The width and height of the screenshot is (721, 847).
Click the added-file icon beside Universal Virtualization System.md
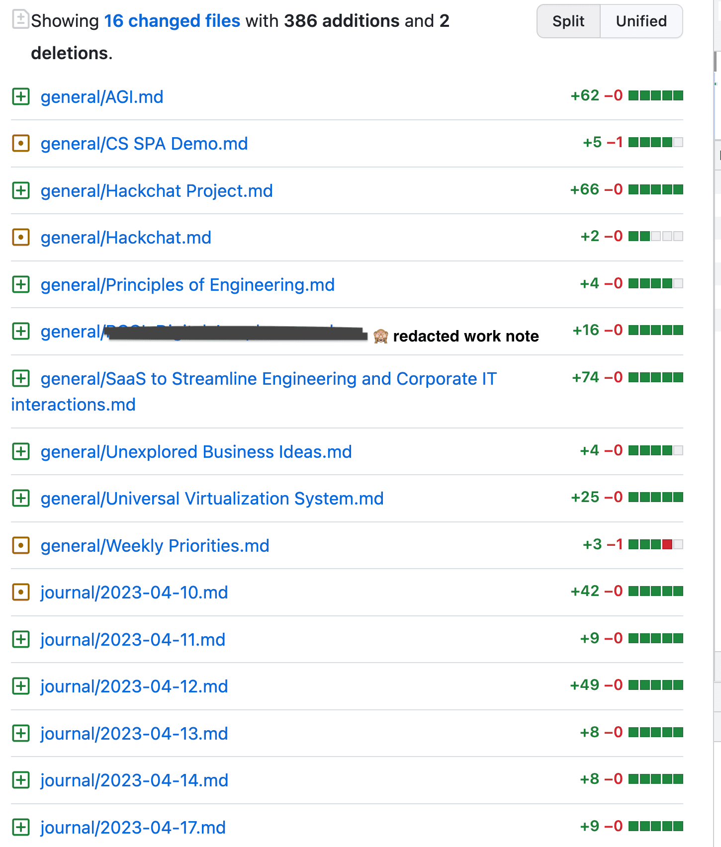click(21, 498)
